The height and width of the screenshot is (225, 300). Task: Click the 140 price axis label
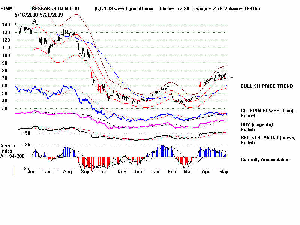6,24
